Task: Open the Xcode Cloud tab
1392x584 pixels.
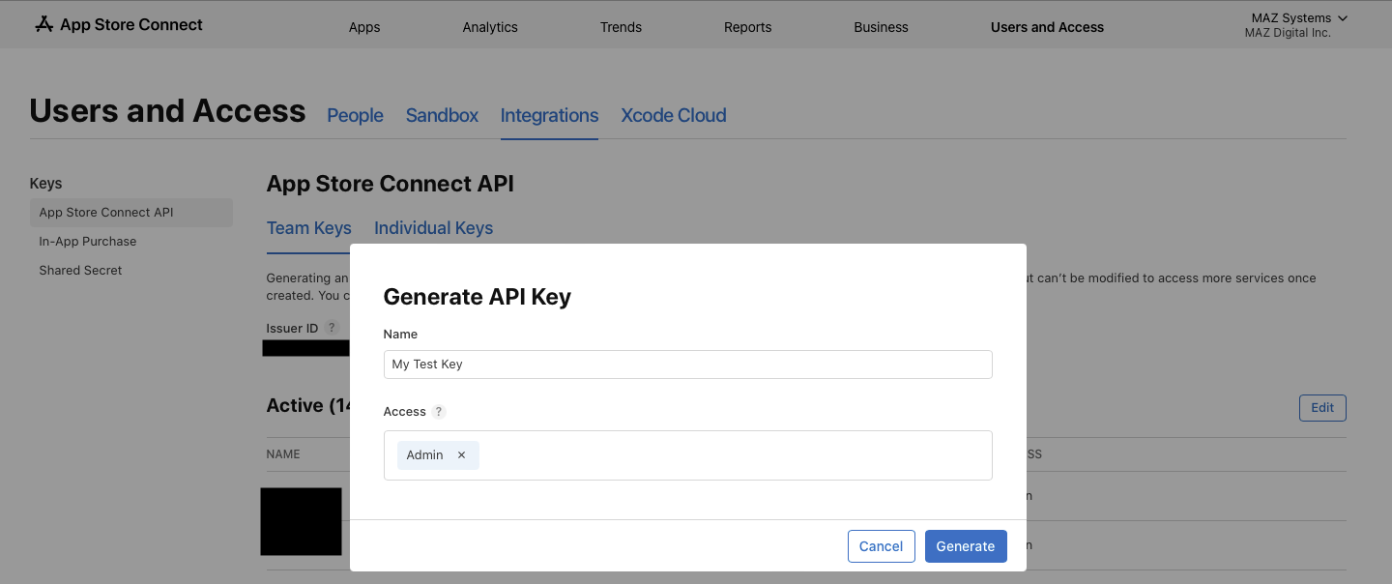Action: point(674,116)
